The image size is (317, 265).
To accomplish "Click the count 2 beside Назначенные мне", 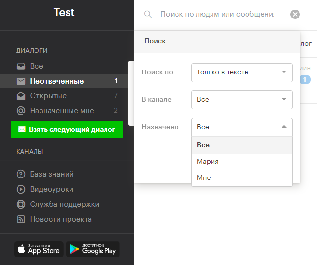I will pyautogui.click(x=116, y=110).
